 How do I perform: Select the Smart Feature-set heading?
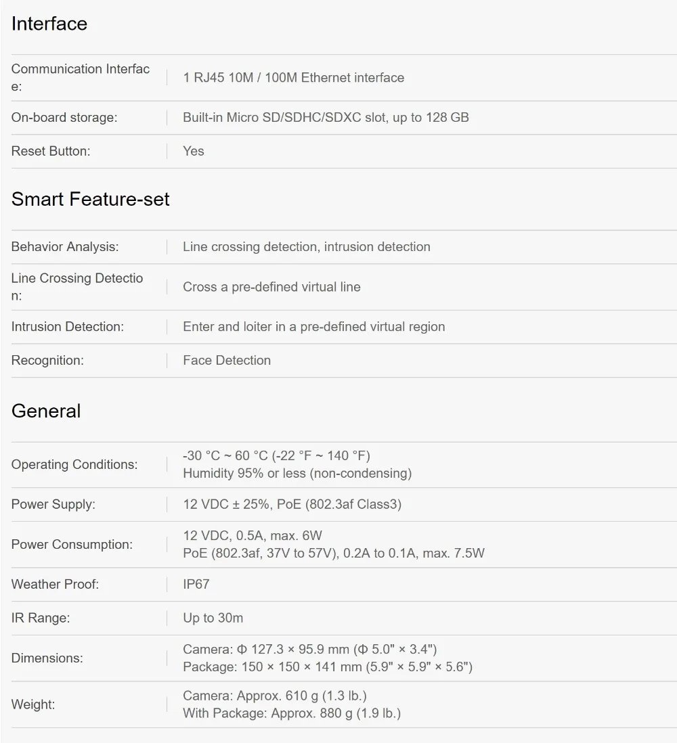click(90, 199)
